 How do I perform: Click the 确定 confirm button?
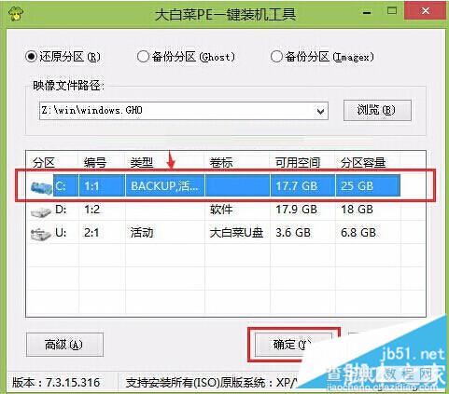pyautogui.click(x=293, y=345)
